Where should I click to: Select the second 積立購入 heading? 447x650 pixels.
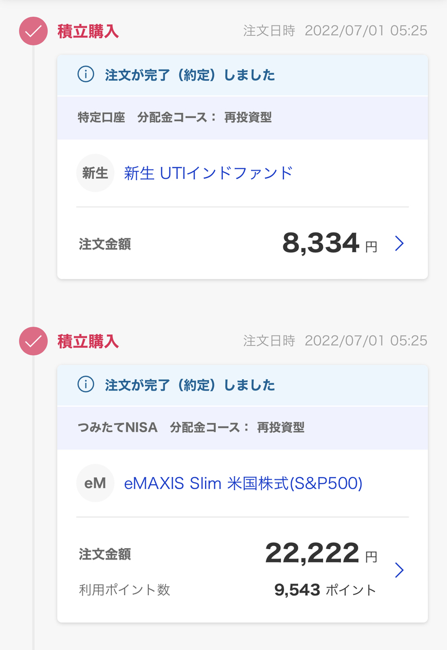88,341
